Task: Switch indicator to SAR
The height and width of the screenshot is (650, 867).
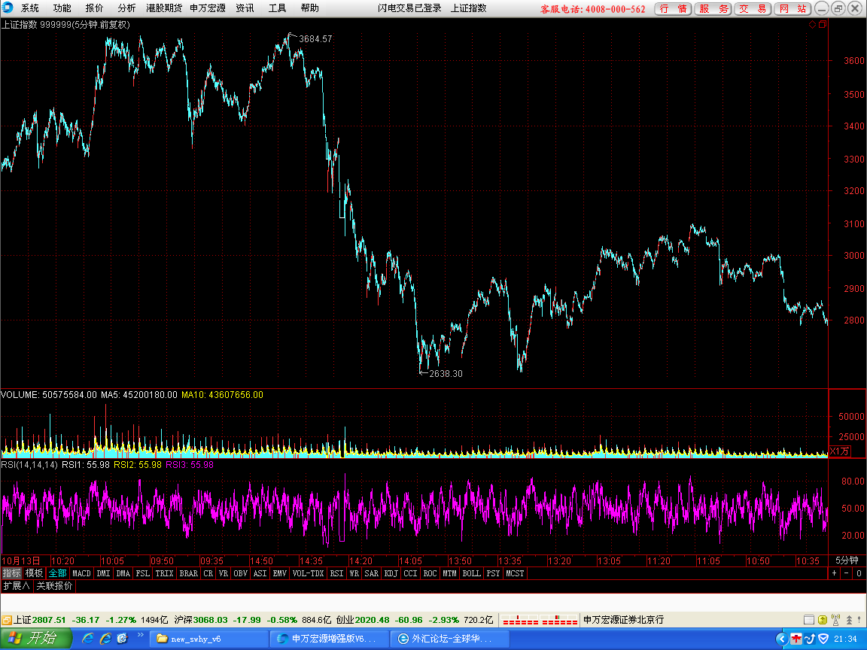Action: coord(372,573)
